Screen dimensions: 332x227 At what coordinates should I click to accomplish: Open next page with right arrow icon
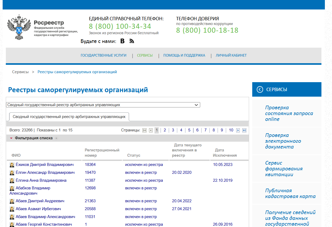(237, 130)
